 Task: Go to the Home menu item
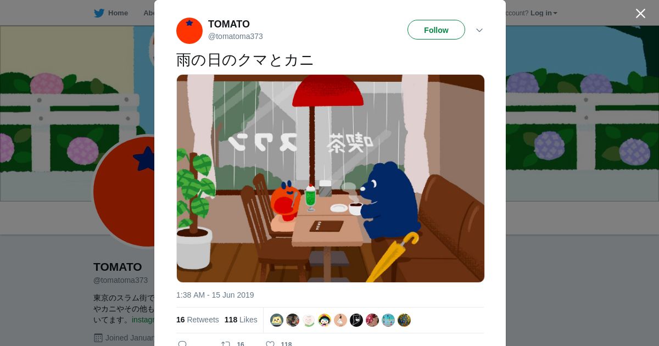click(x=111, y=13)
